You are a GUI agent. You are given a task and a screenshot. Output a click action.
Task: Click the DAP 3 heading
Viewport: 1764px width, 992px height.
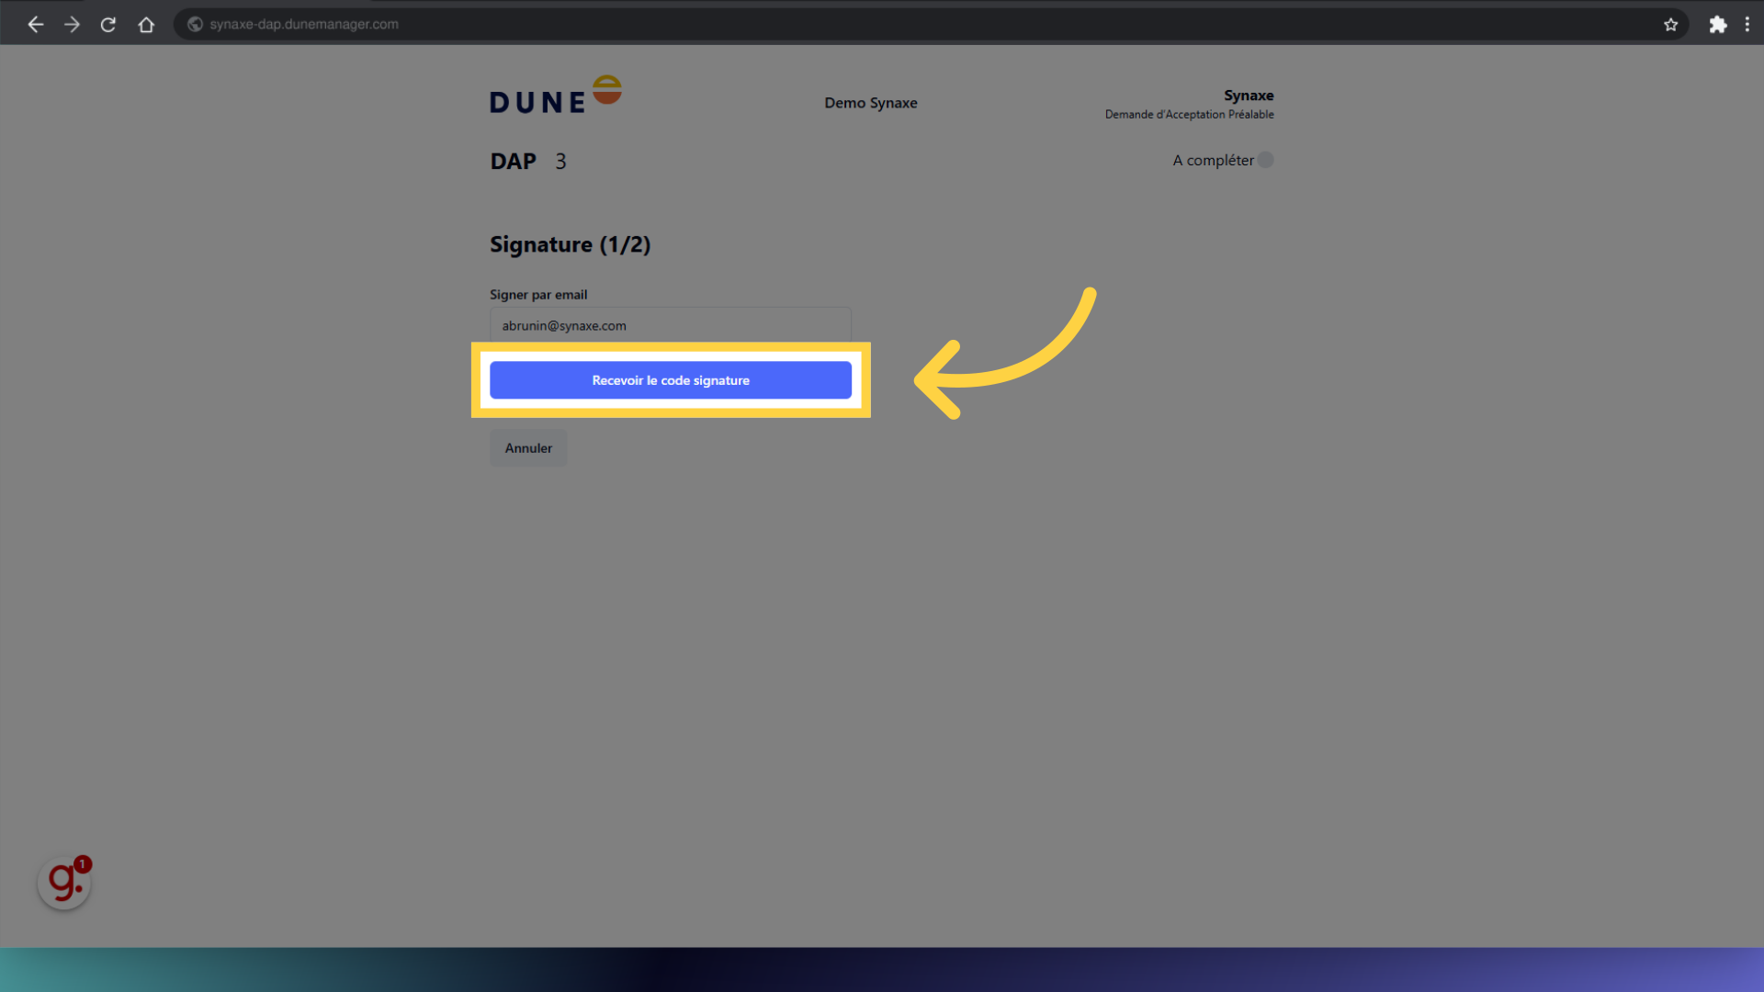coord(527,161)
